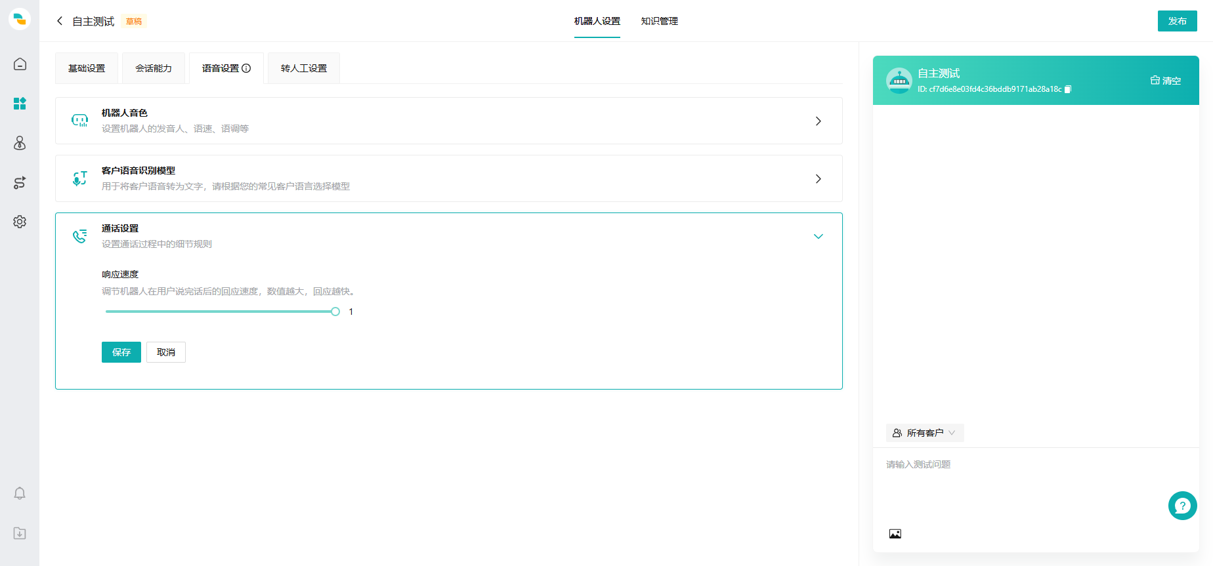
Task: Switch to the 知识管理 tab
Action: point(659,21)
